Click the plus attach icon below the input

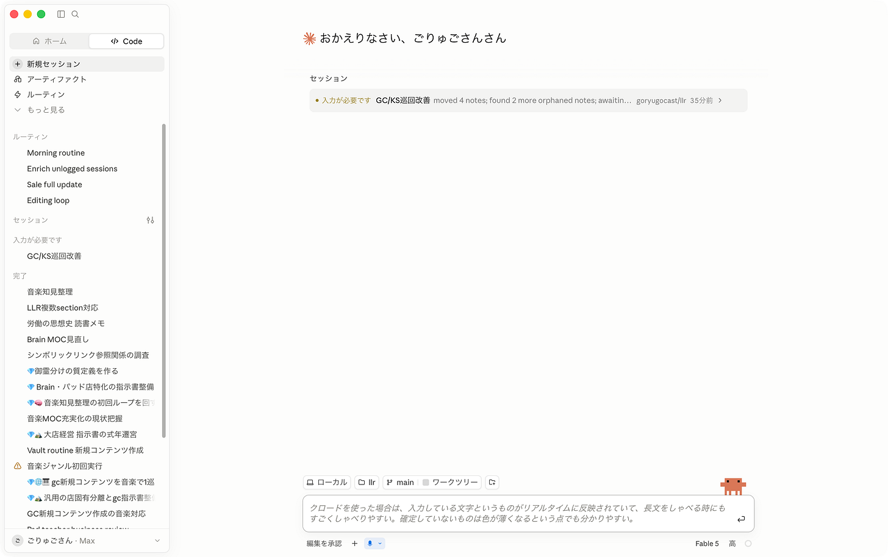pos(354,544)
